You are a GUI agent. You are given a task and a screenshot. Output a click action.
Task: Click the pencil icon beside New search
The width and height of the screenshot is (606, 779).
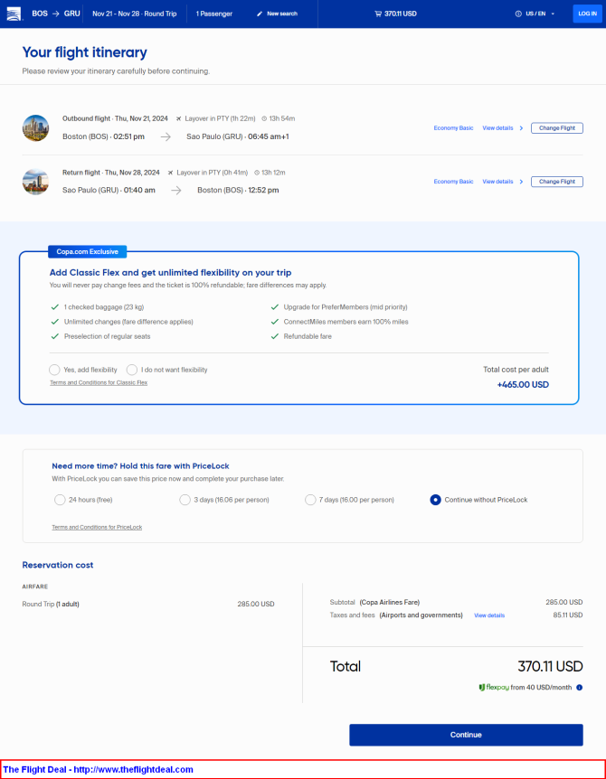pyautogui.click(x=259, y=14)
